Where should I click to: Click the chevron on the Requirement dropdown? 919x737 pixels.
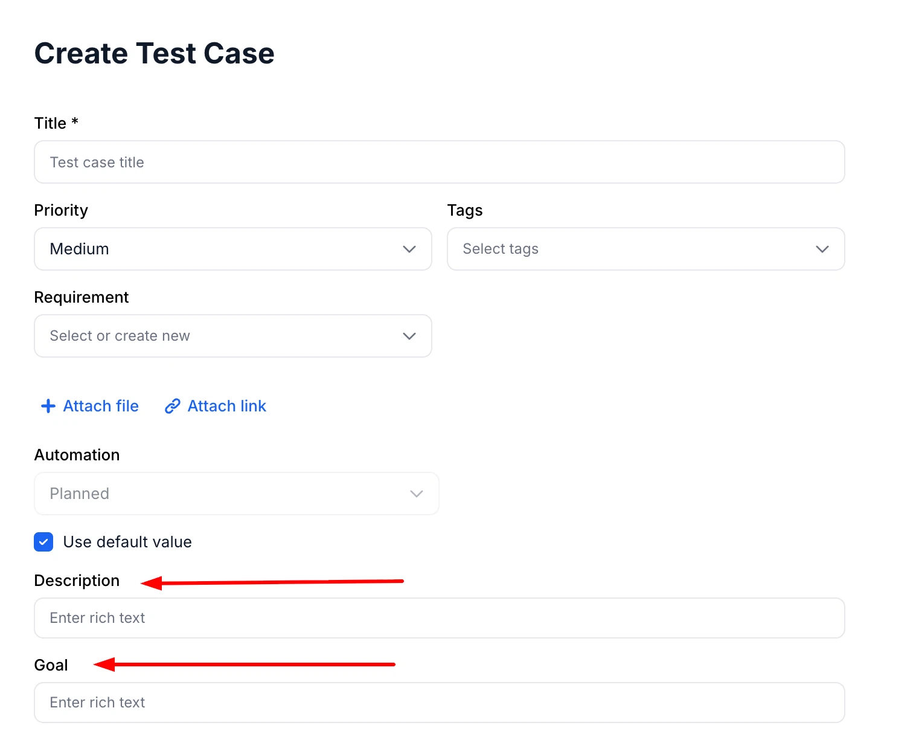click(409, 336)
